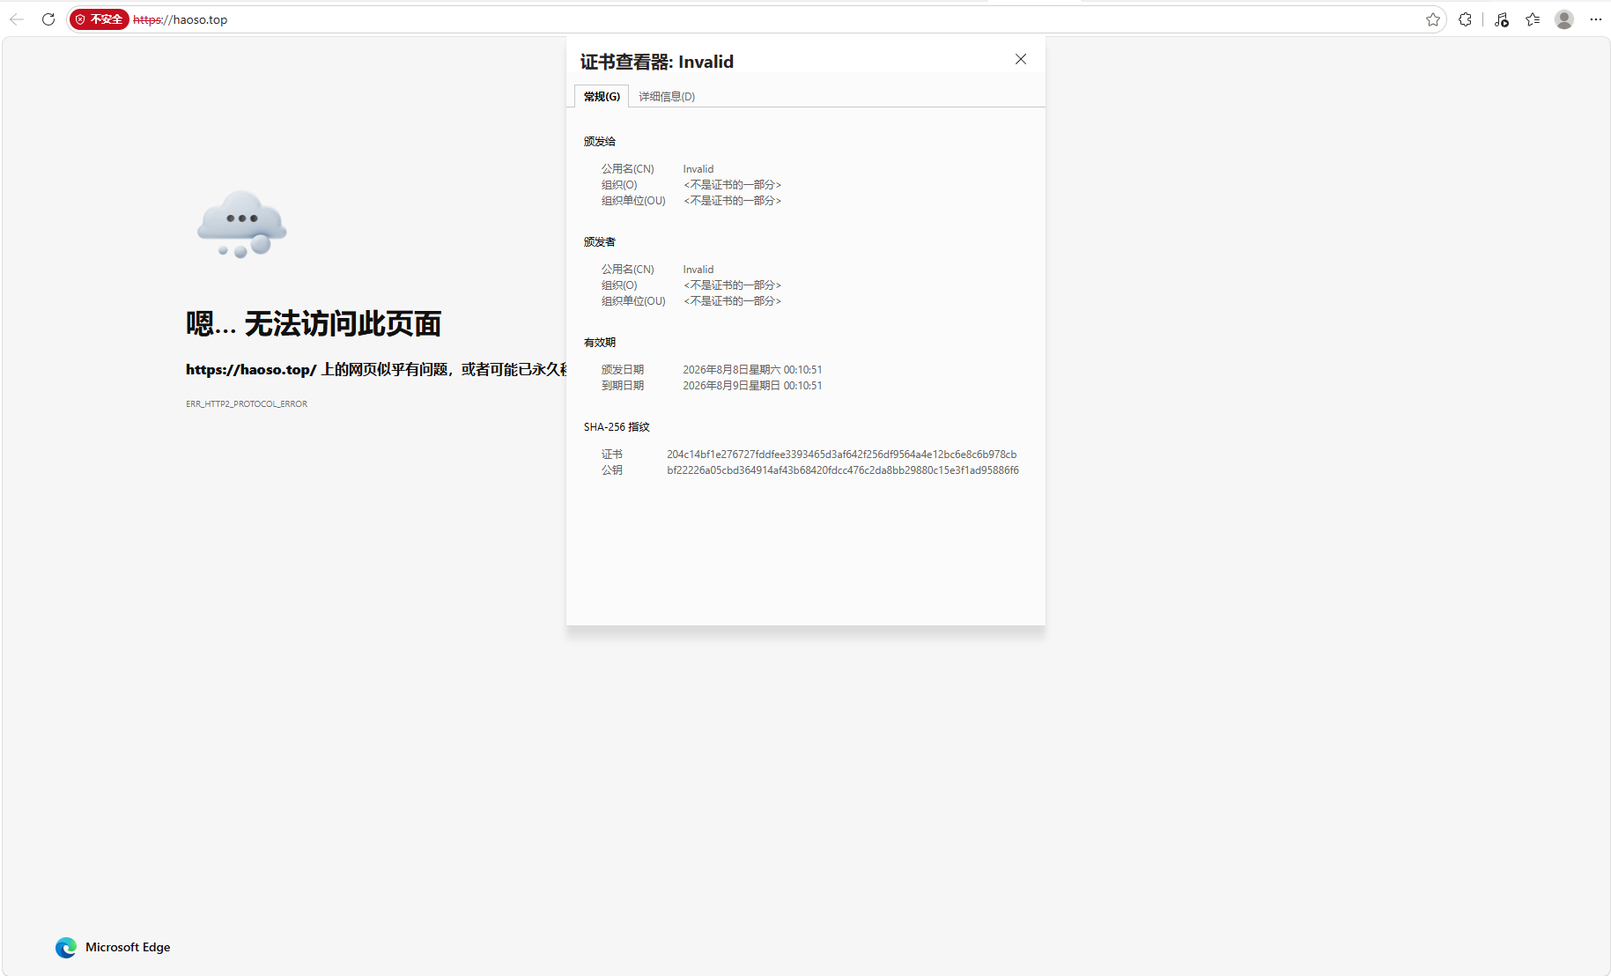
Task: Select the expiry date 2026年8月9日星期日
Action: (x=752, y=386)
